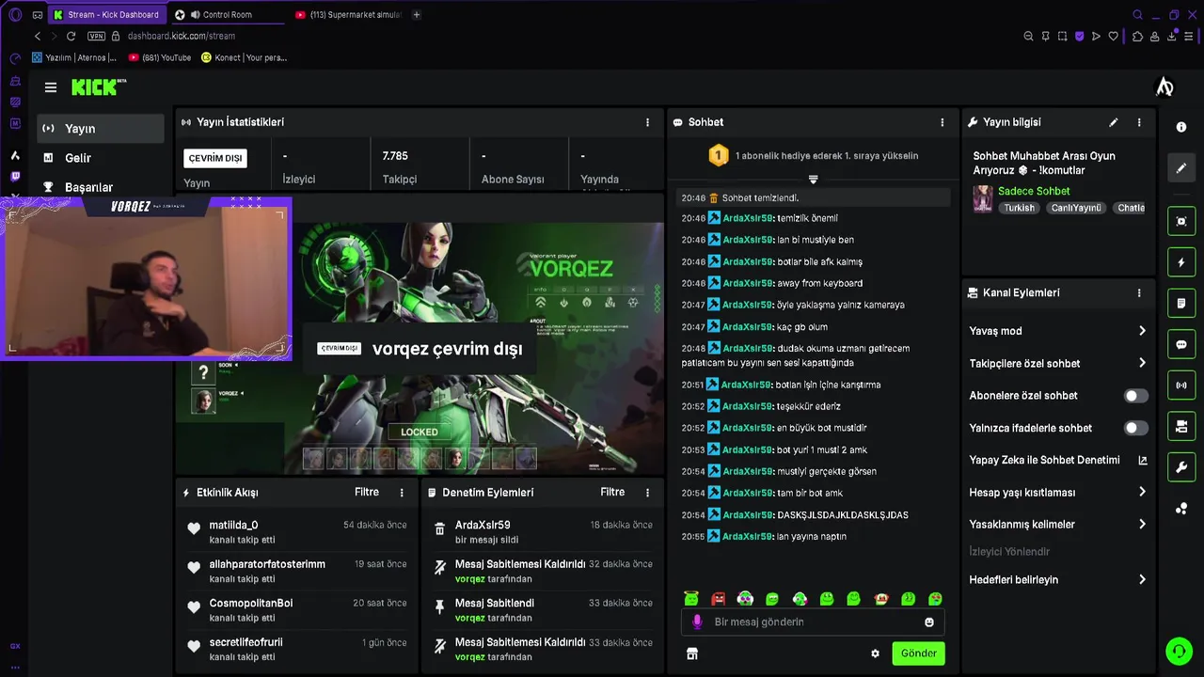Select Başarılar in left navigation
Screen dimensions: 1204x677
[101, 187]
